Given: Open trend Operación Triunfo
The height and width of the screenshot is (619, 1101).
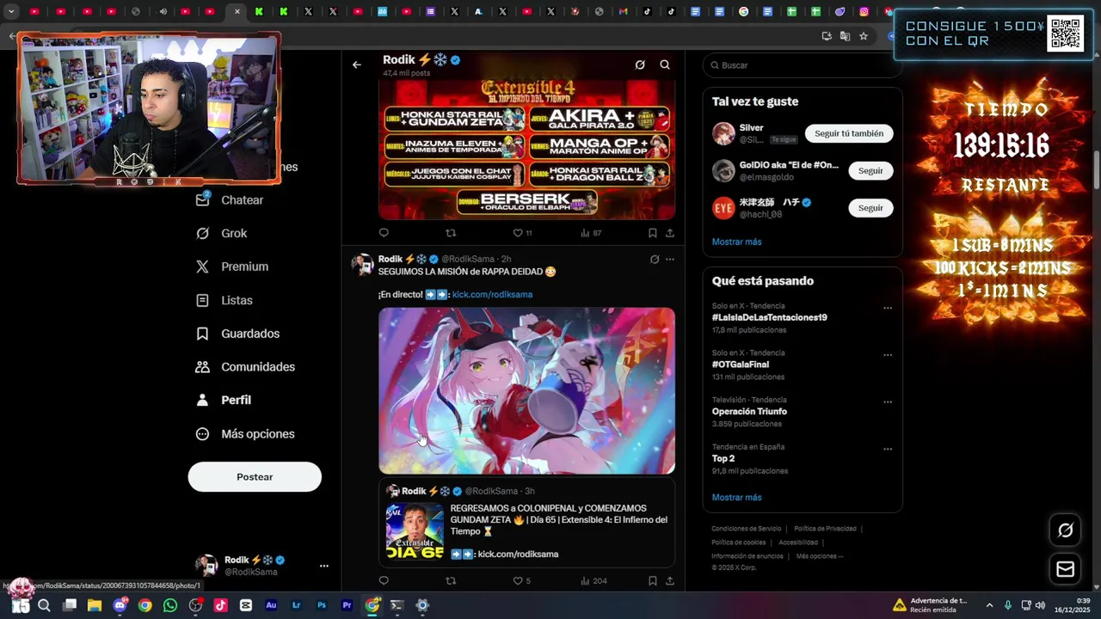Looking at the screenshot, I should click(749, 411).
